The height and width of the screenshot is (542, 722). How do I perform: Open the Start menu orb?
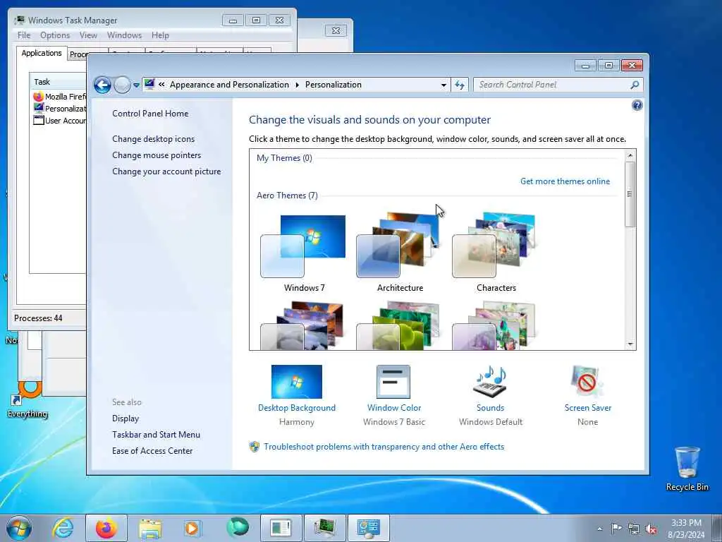click(19, 528)
